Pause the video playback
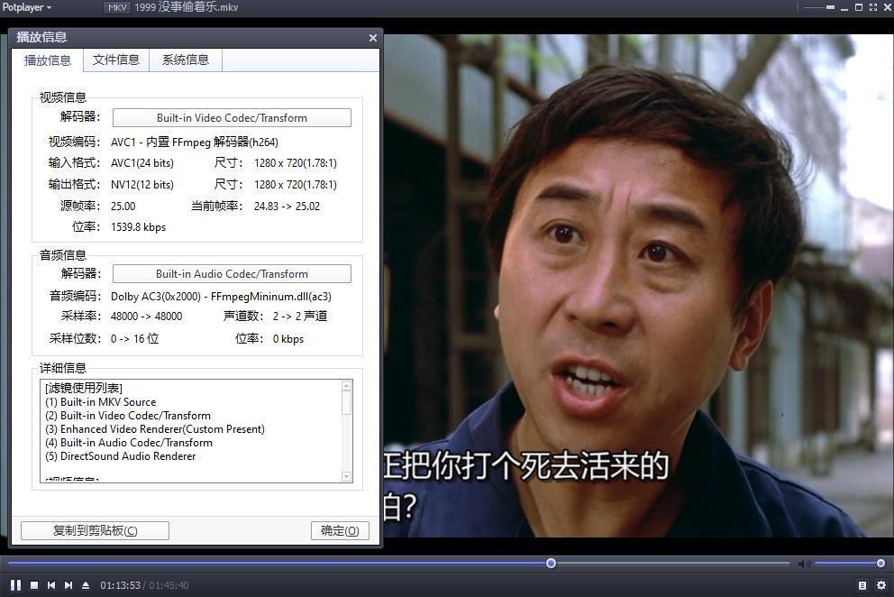The height and width of the screenshot is (597, 894). click(16, 585)
